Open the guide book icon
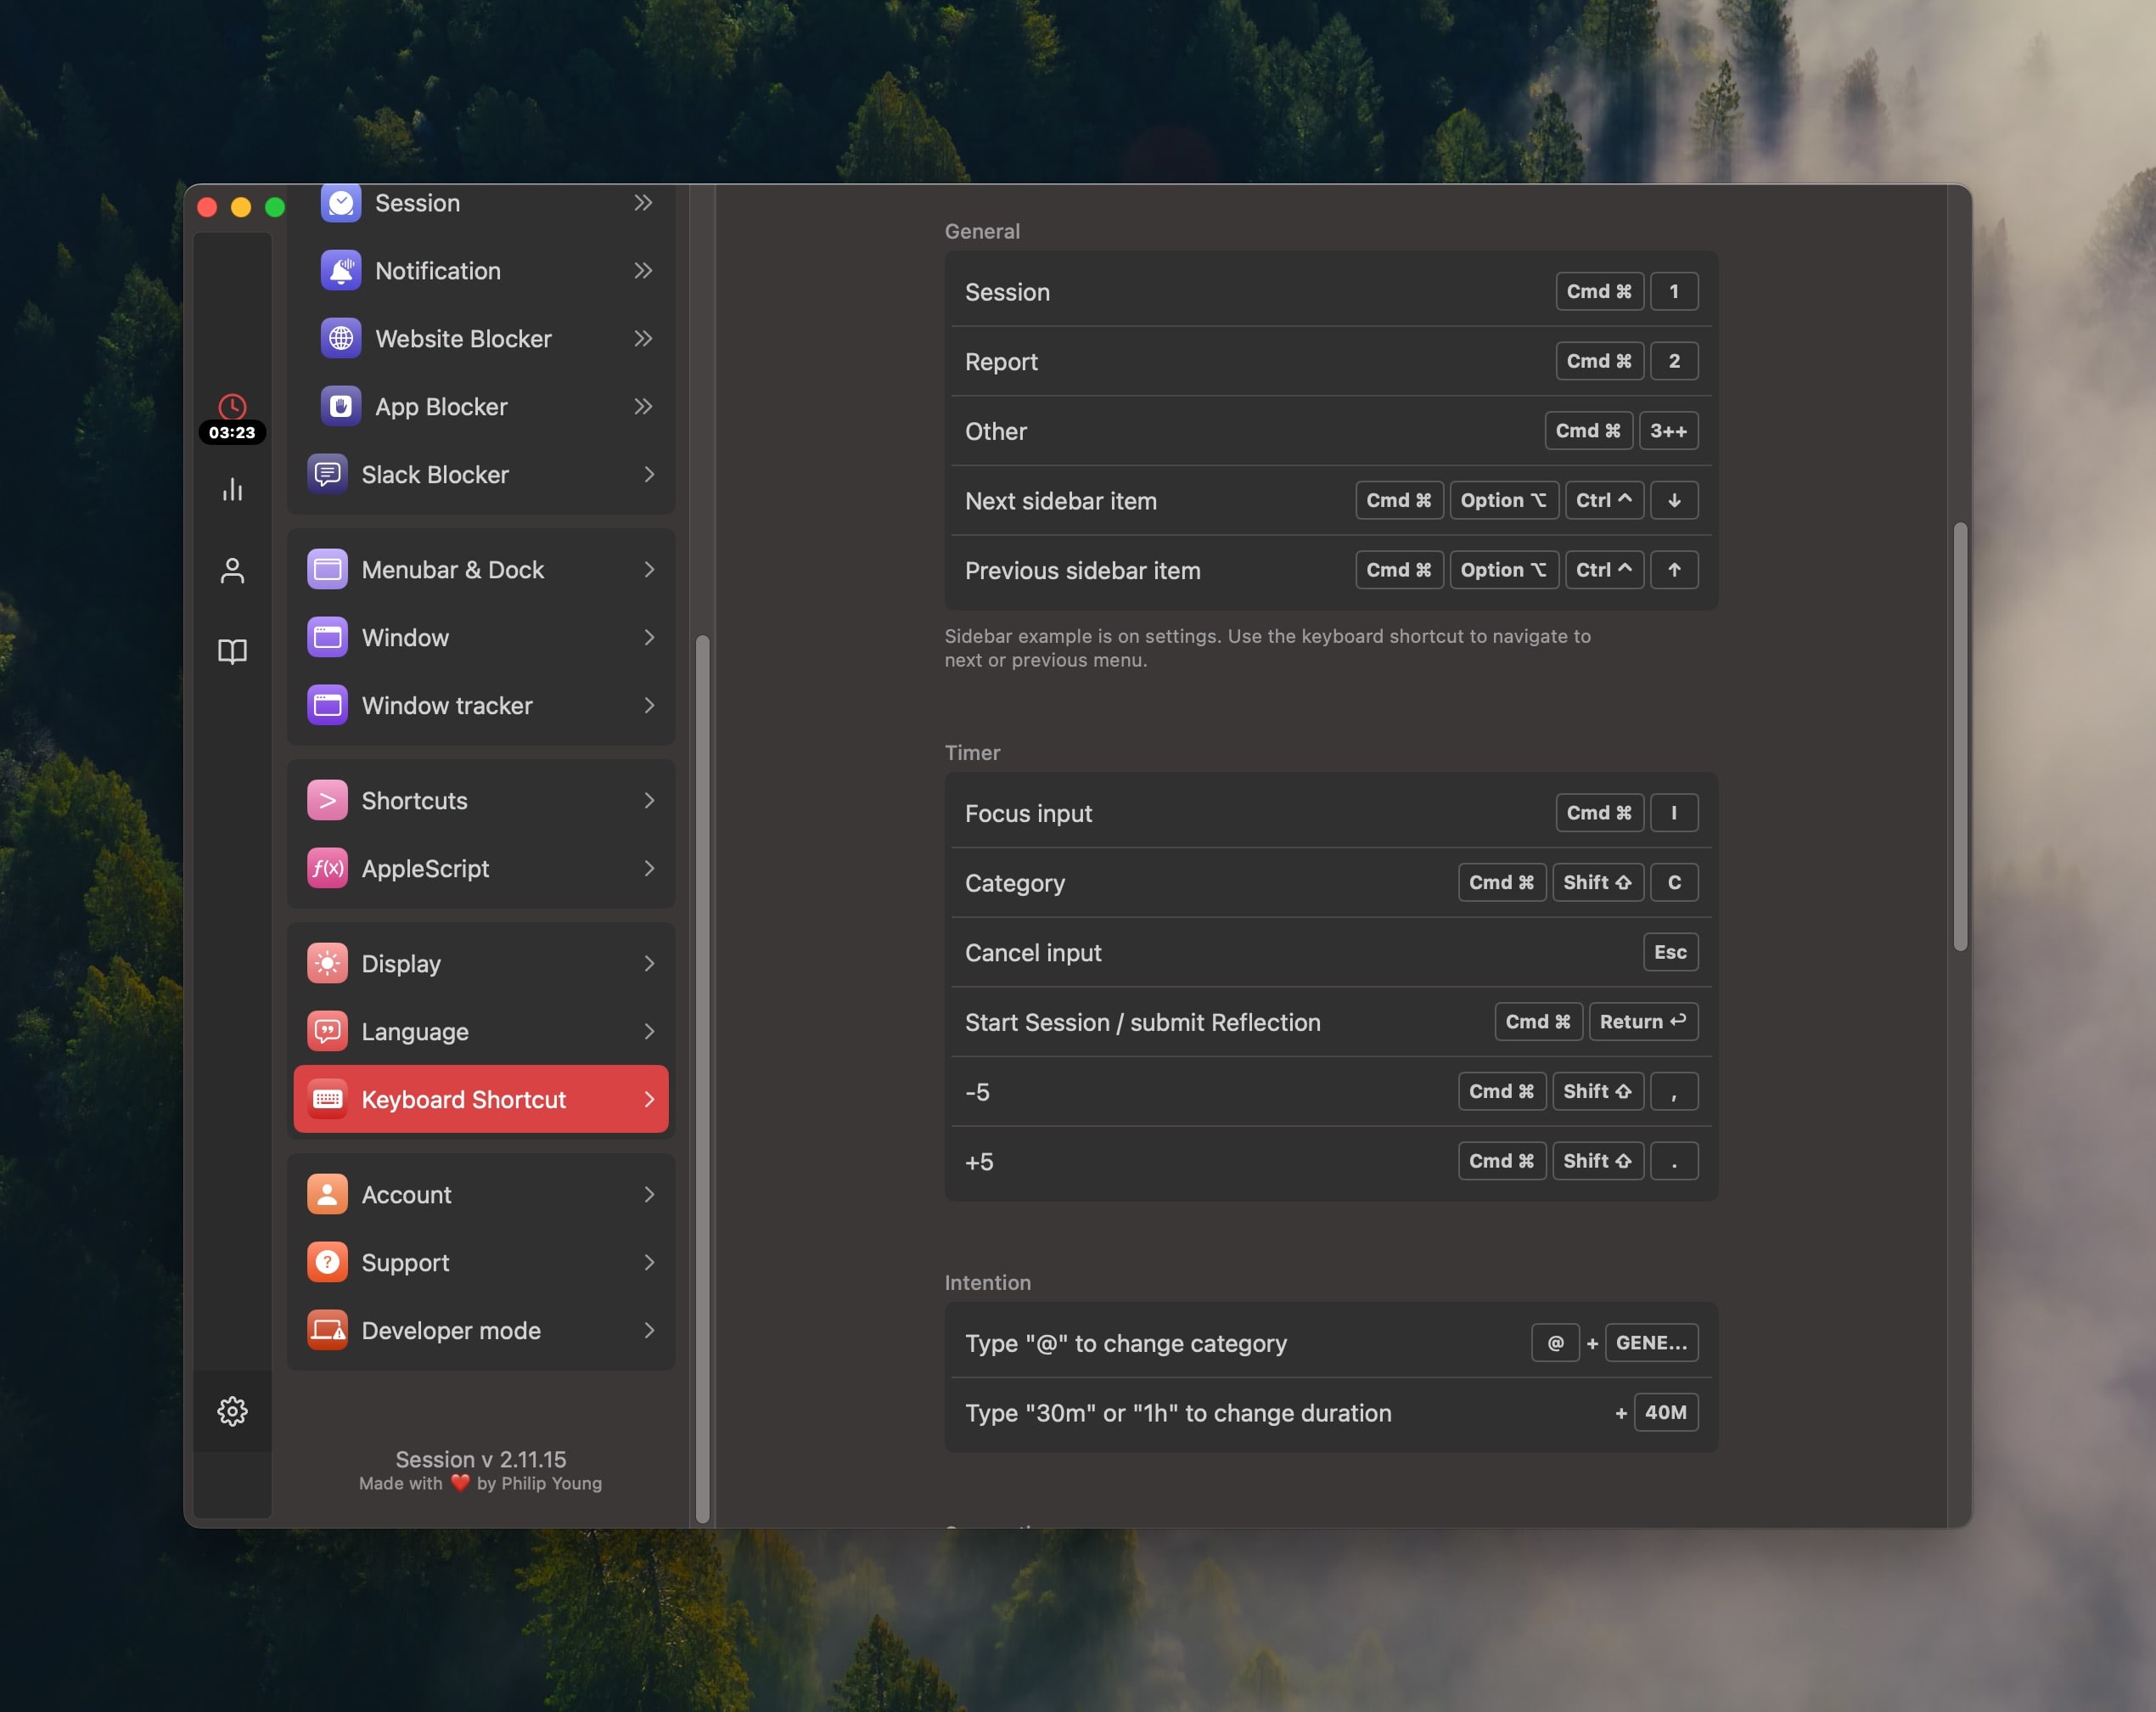The height and width of the screenshot is (1712, 2156). [x=232, y=650]
